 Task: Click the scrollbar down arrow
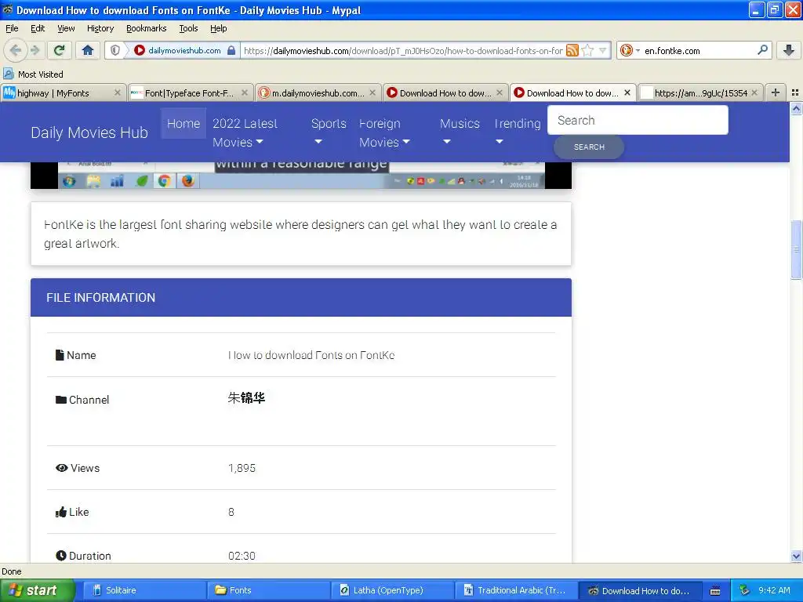pos(796,556)
